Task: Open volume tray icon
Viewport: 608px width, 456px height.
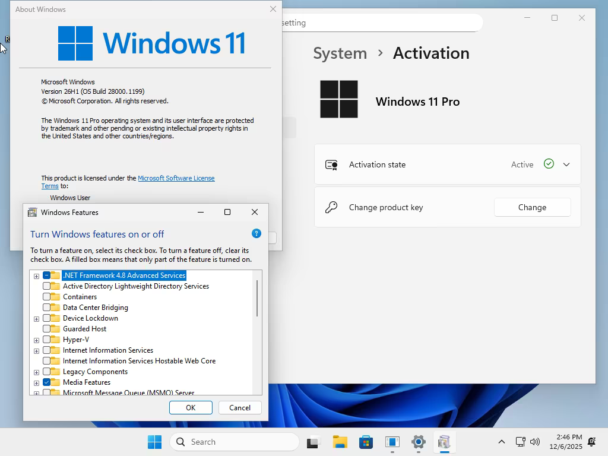Action: (535, 442)
